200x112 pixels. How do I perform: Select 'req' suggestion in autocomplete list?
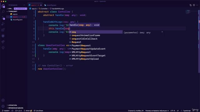click(x=96, y=32)
